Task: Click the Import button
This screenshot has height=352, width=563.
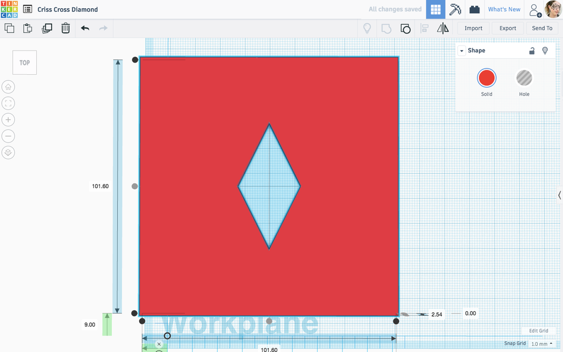Action: click(x=473, y=28)
